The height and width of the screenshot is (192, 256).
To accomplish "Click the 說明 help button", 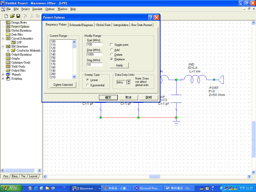I will [149, 97].
